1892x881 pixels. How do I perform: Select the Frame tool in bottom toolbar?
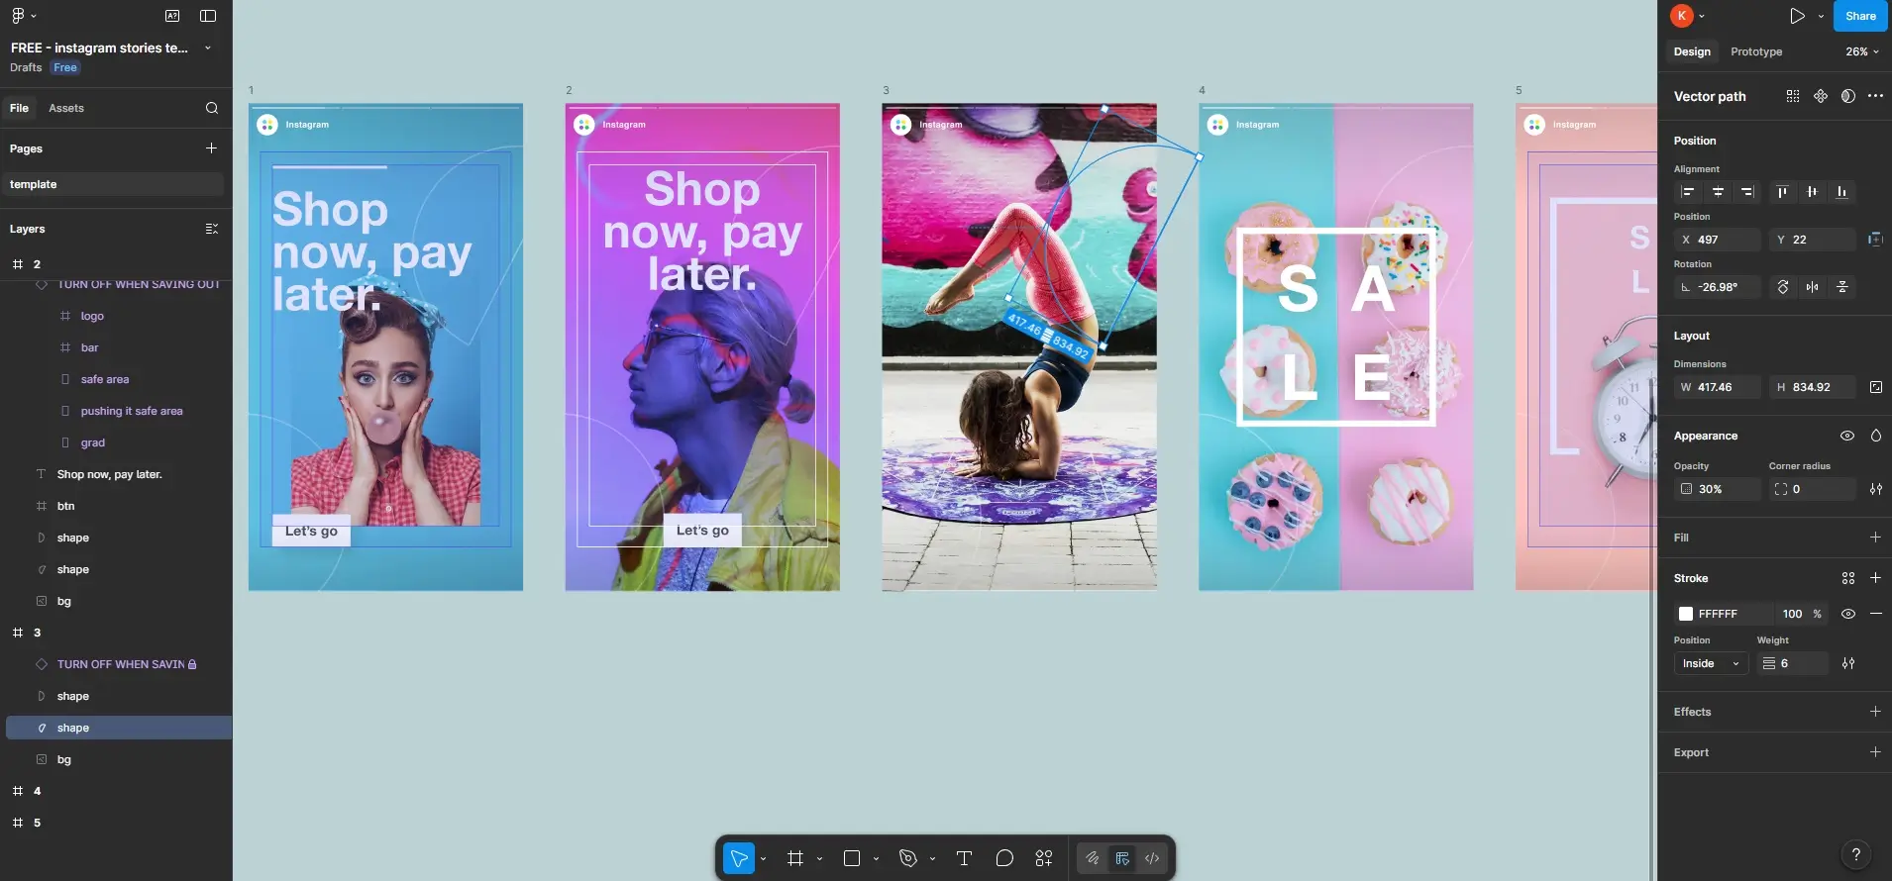795,858
